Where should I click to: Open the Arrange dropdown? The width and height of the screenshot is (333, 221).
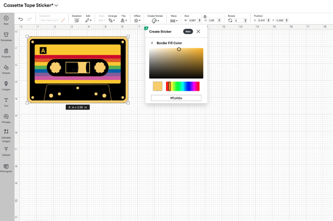(x=111, y=20)
